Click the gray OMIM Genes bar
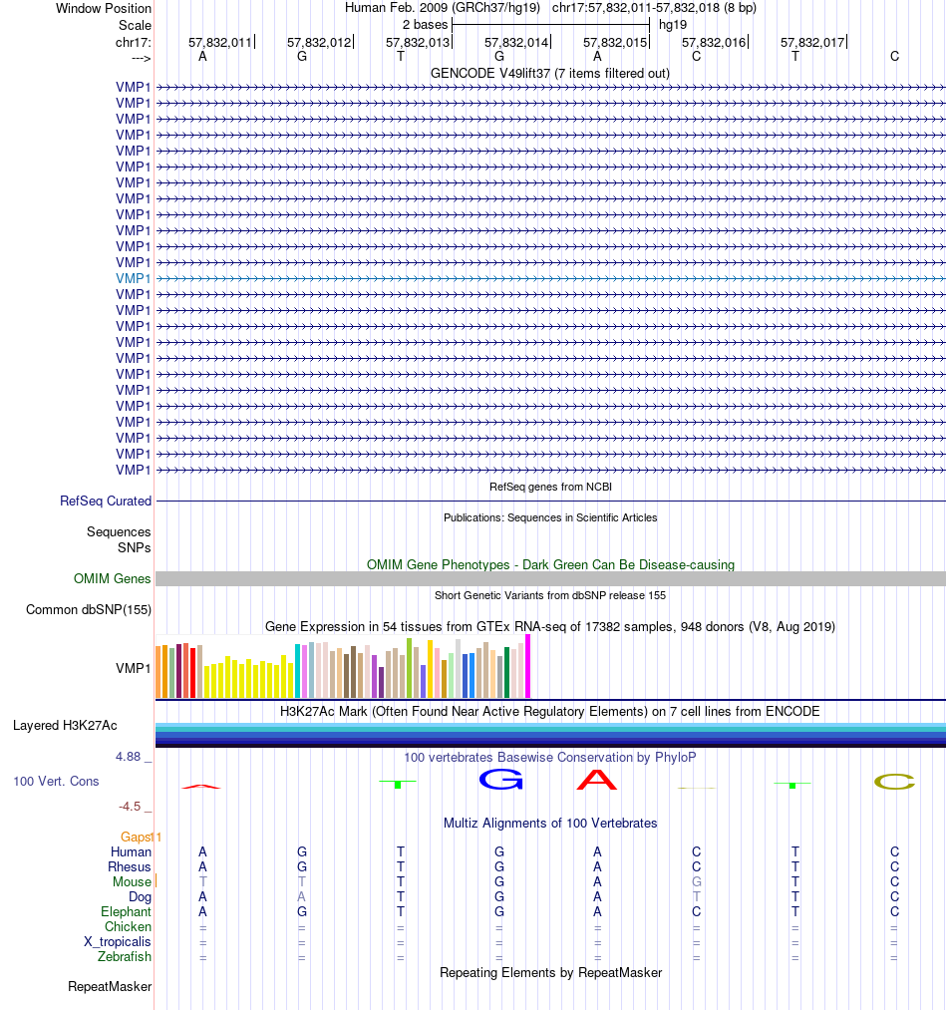Image resolution: width=947 pixels, height=1010 pixels. click(x=550, y=578)
